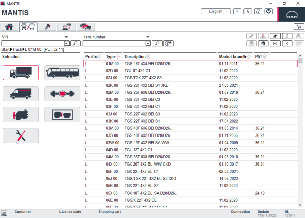Image resolution: width=305 pixels, height=218 pixels.
Task: Open the legal section (§) button
Action: [248, 11]
